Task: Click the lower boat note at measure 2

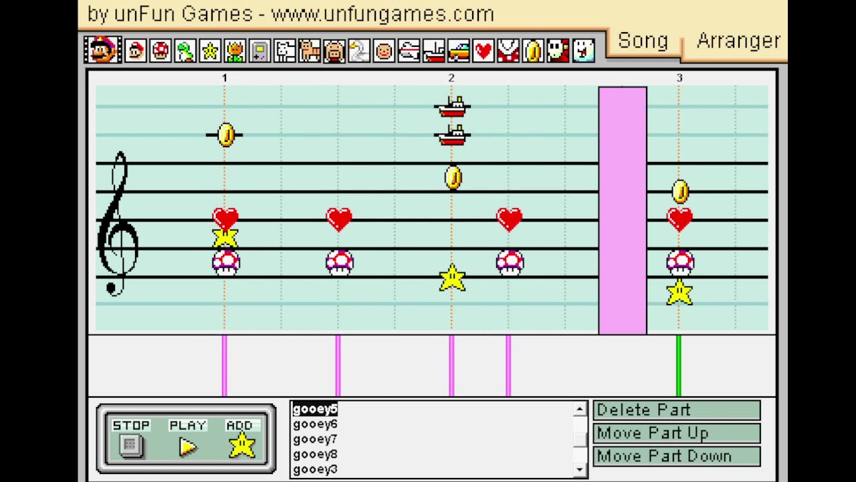Action: tap(453, 135)
